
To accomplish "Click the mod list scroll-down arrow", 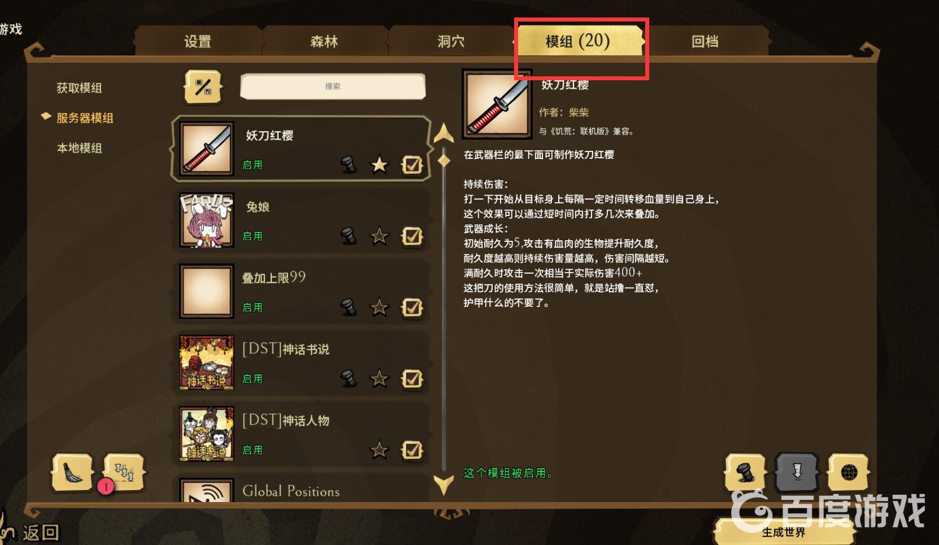I will [444, 485].
